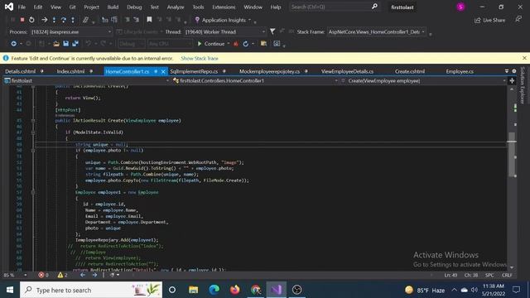Click the errors count indicator in status bar
The height and width of the screenshot is (298, 530).
[43, 275]
